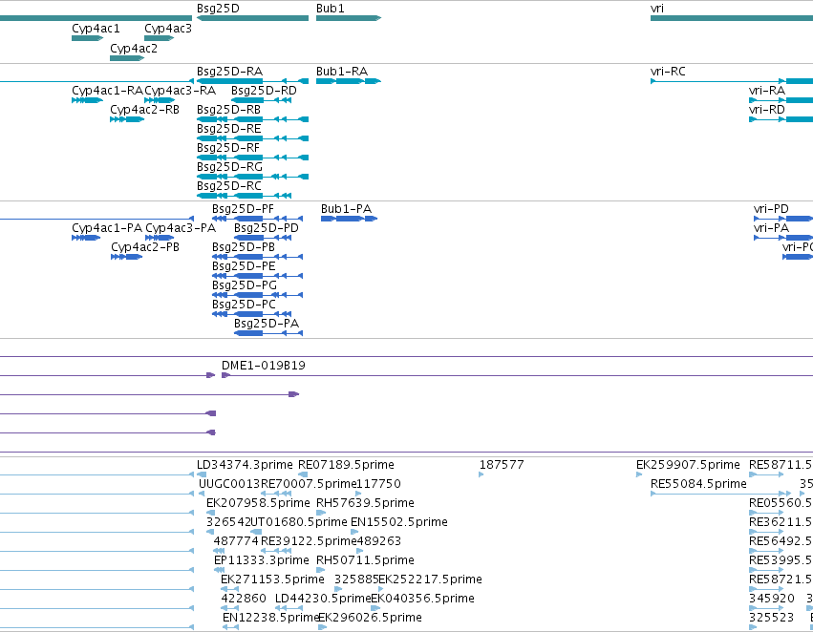Viewport: 813px width, 632px height.
Task: Click the RH57639.5prime EST label
Action: click(365, 503)
